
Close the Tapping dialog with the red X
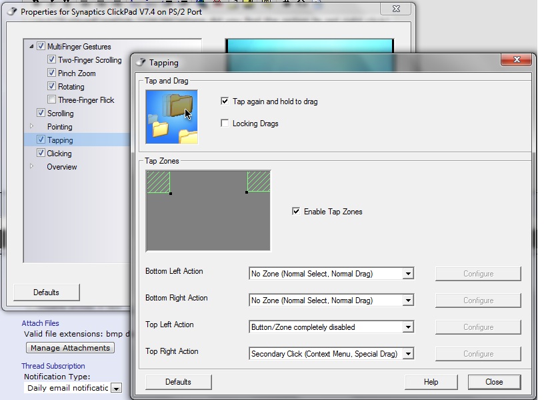(517, 59)
